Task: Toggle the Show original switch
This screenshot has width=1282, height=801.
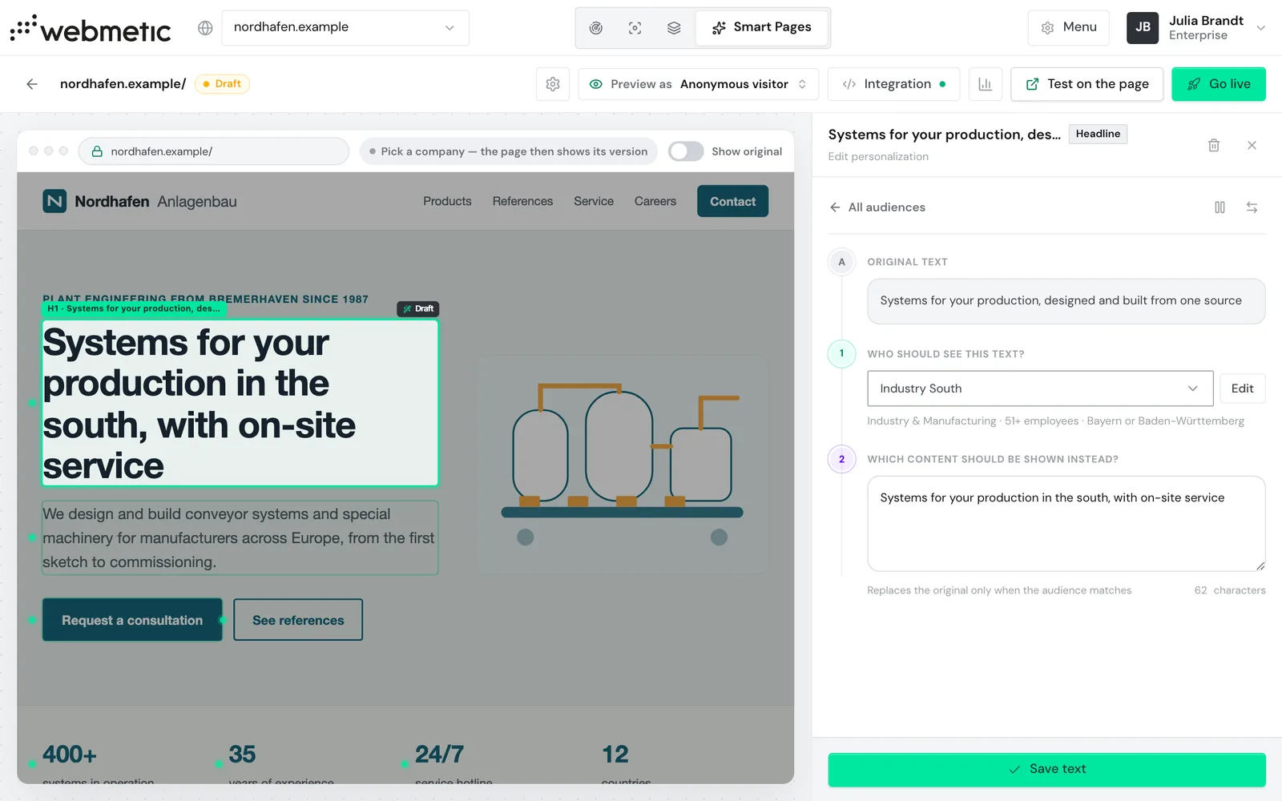Action: (x=686, y=151)
